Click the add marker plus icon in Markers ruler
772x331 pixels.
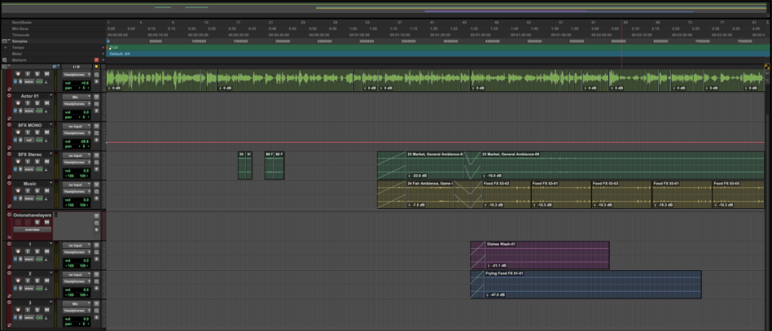point(96,60)
